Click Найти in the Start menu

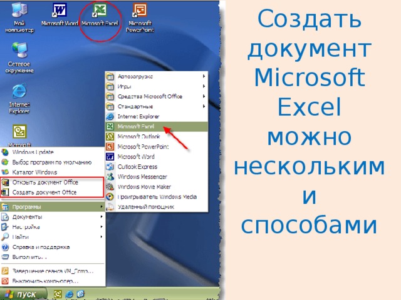pyautogui.click(x=53, y=237)
